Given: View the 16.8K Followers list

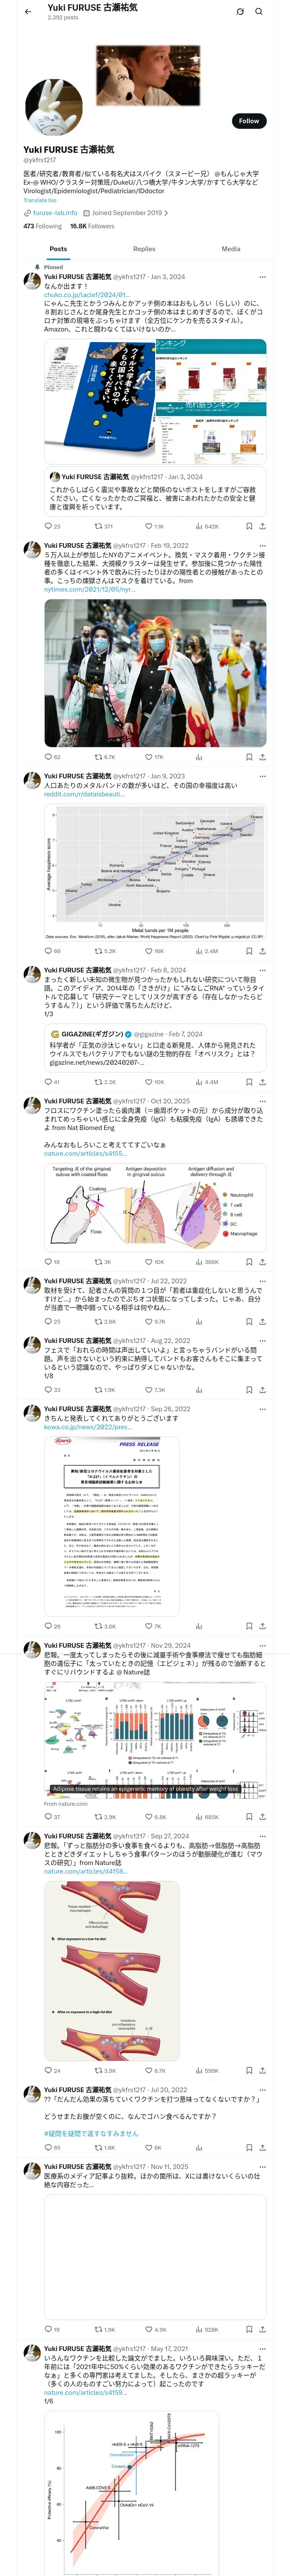Looking at the screenshot, I should [x=92, y=226].
